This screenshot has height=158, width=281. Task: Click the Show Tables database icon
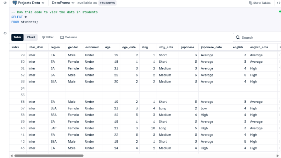point(251,3)
